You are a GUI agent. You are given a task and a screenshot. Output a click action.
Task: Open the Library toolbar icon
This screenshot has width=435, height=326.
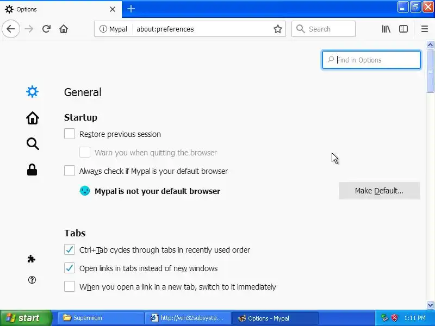(x=386, y=29)
